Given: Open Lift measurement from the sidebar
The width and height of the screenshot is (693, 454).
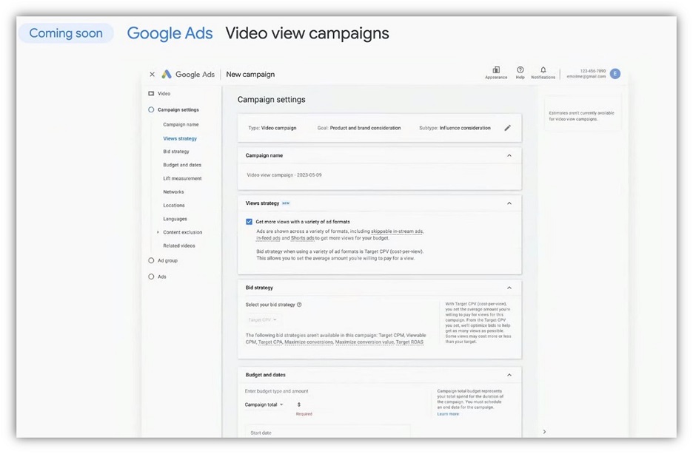Looking at the screenshot, I should 183,178.
